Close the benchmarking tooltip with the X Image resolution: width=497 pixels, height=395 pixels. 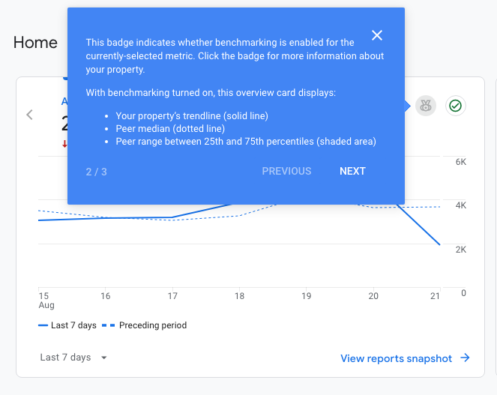(x=377, y=35)
